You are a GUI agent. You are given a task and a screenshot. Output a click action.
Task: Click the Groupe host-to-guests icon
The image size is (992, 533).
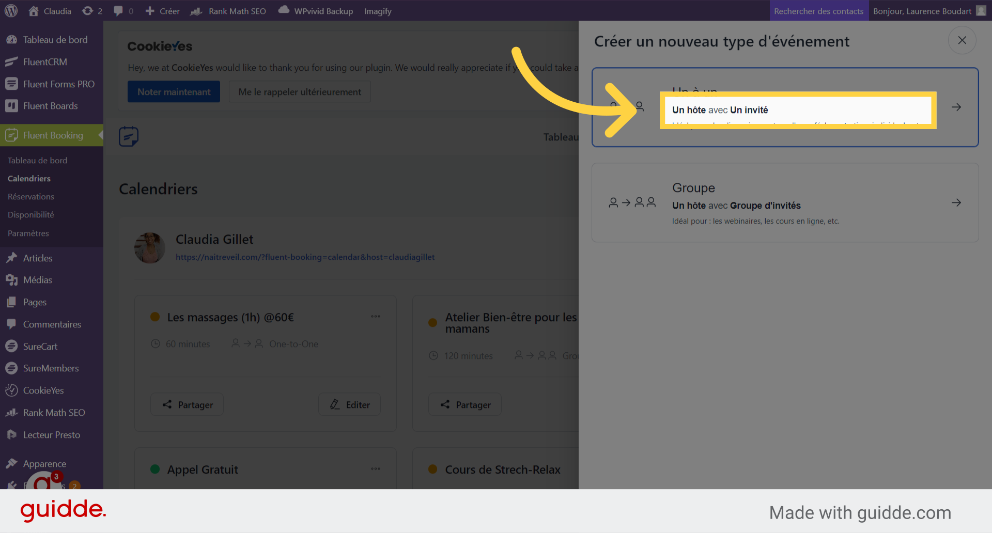tap(632, 202)
